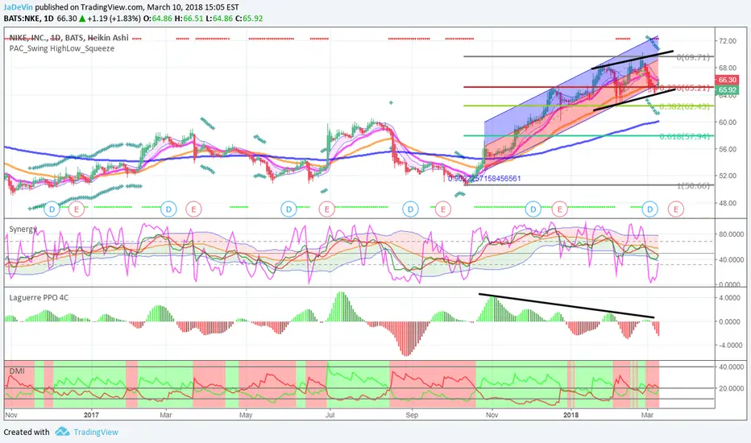Click the earnings E marker near late December 2016
This screenshot has width=751, height=443.
77,209
